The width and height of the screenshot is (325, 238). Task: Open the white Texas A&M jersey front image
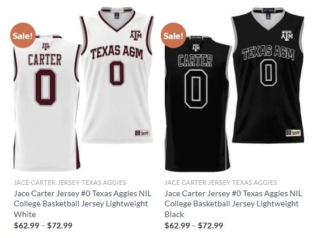point(117,75)
